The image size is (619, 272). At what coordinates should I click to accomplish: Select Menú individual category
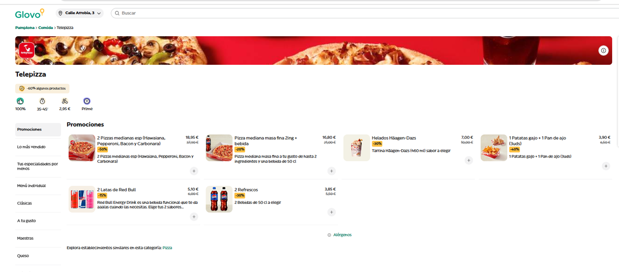click(x=38, y=186)
